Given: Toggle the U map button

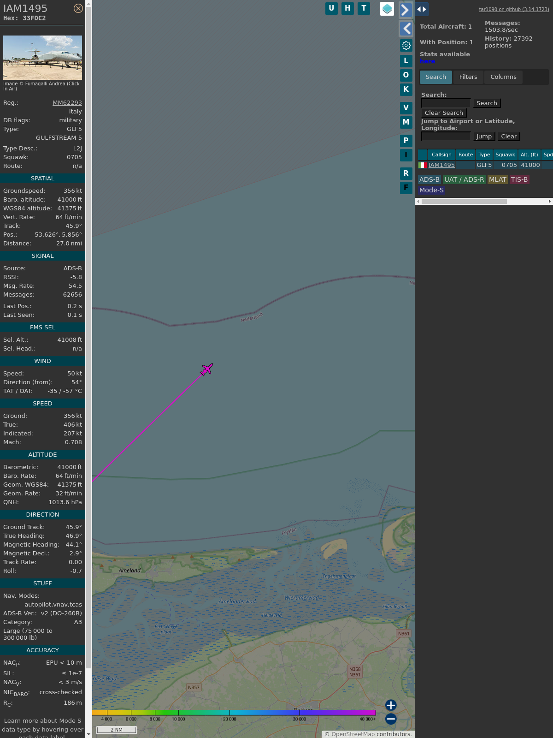Looking at the screenshot, I should (331, 8).
